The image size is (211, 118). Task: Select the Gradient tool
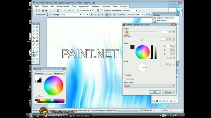[x=37, y=41]
